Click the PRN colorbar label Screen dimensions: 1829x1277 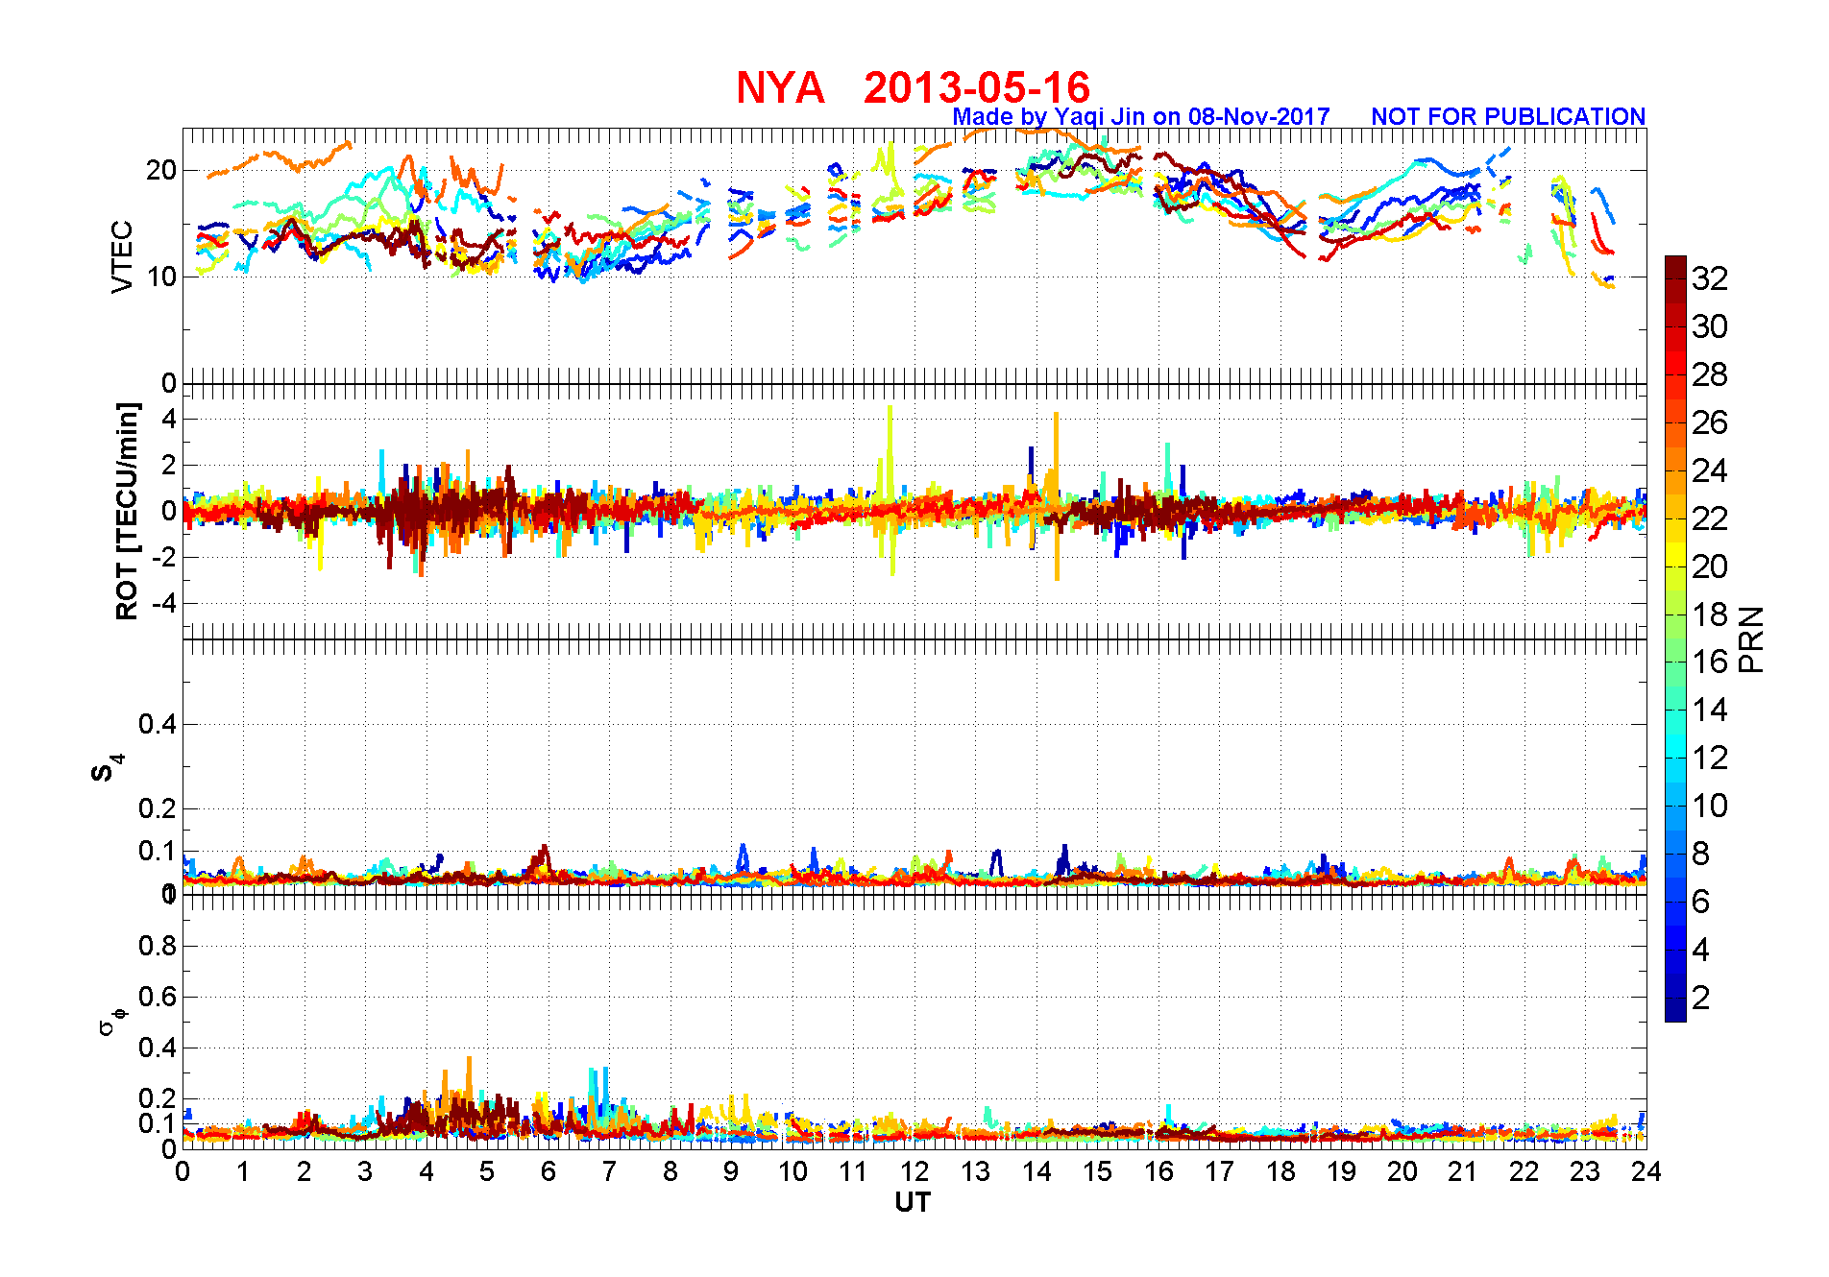[x=1751, y=638]
